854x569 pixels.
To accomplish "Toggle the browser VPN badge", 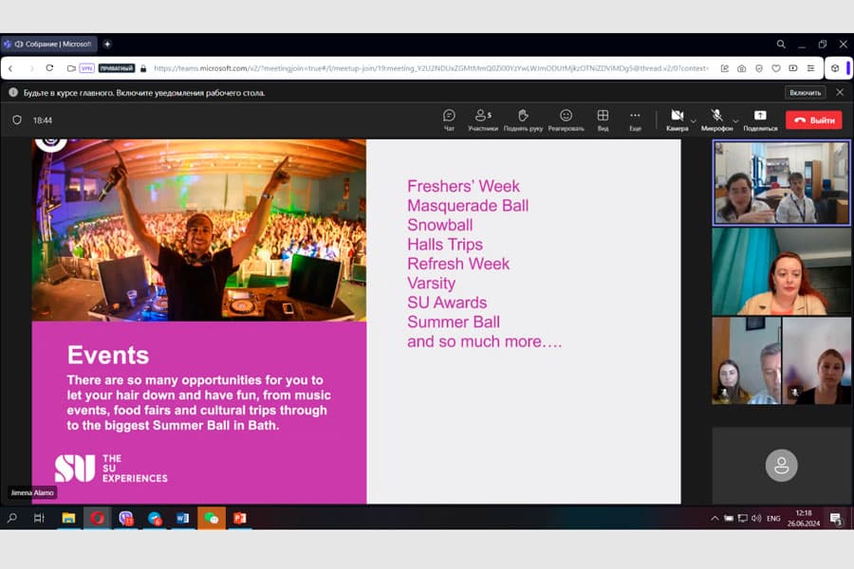I will click(x=87, y=68).
